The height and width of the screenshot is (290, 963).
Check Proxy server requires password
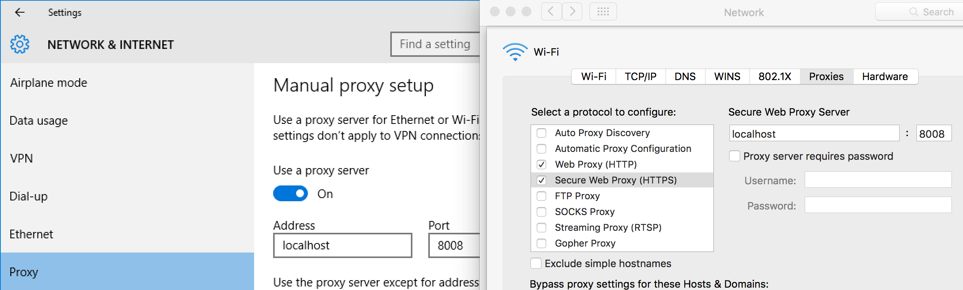coord(735,156)
